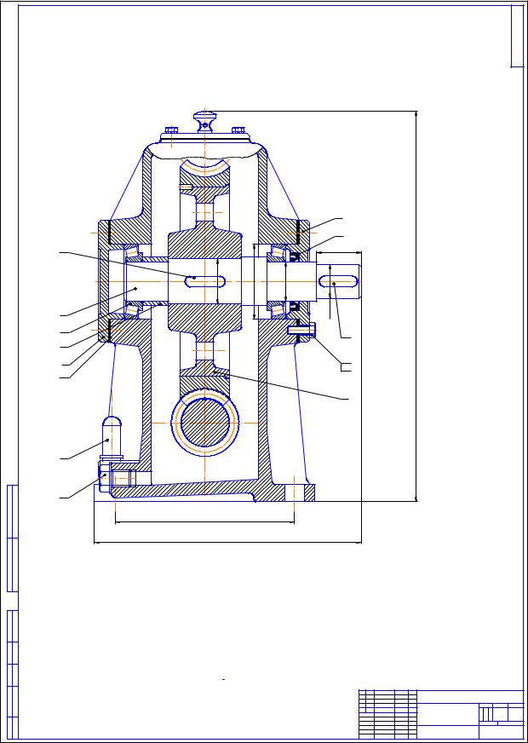This screenshot has height=743, width=528.
Task: Select the oil level gauge tube at lower left
Action: [x=112, y=437]
